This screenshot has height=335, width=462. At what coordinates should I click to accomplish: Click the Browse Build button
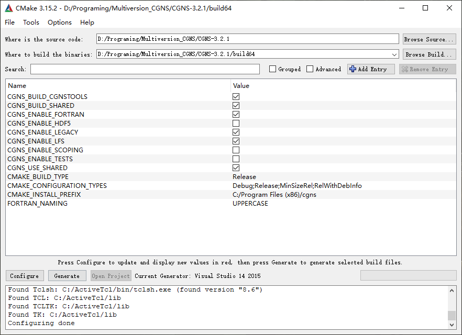pyautogui.click(x=430, y=54)
